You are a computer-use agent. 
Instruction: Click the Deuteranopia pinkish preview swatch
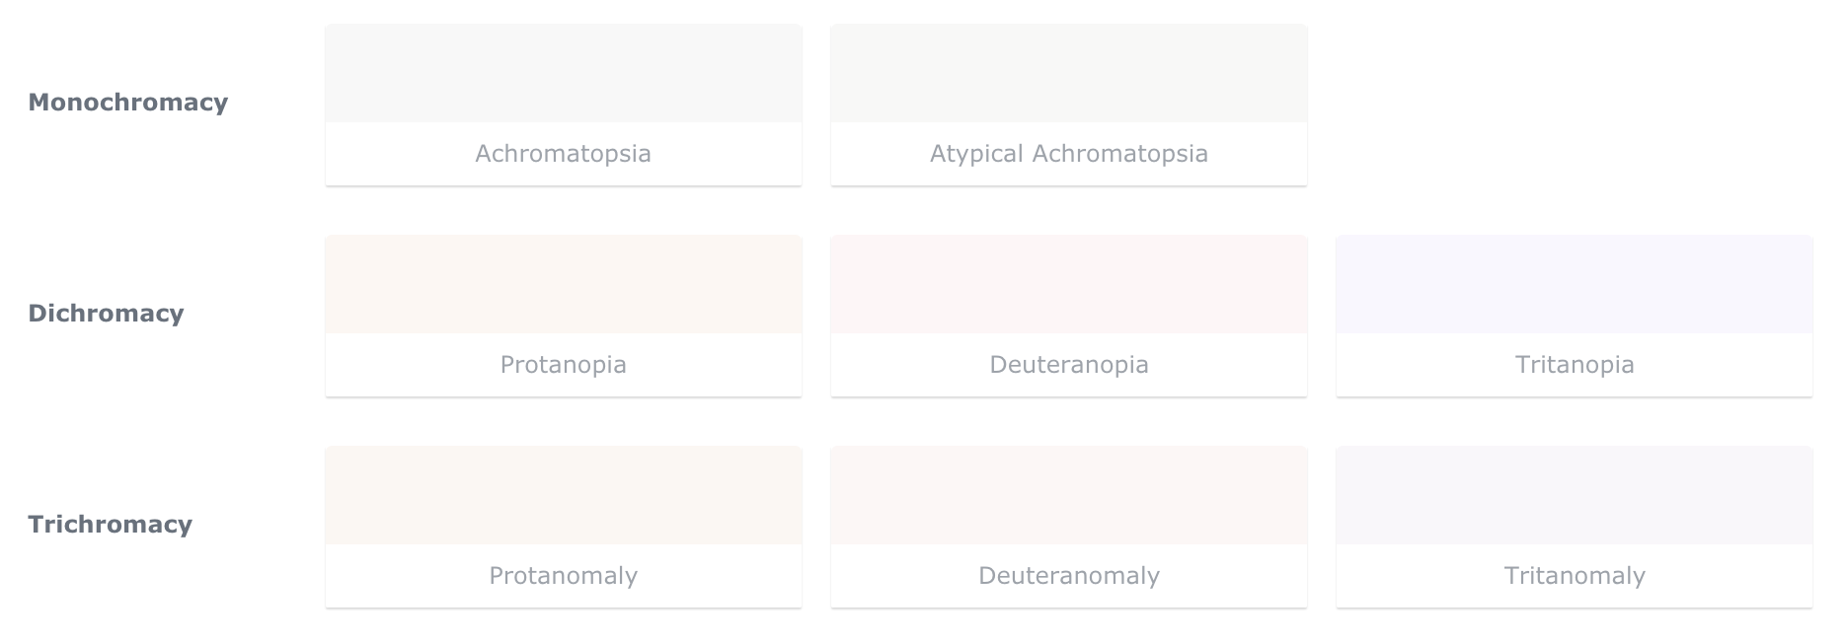tap(1069, 284)
